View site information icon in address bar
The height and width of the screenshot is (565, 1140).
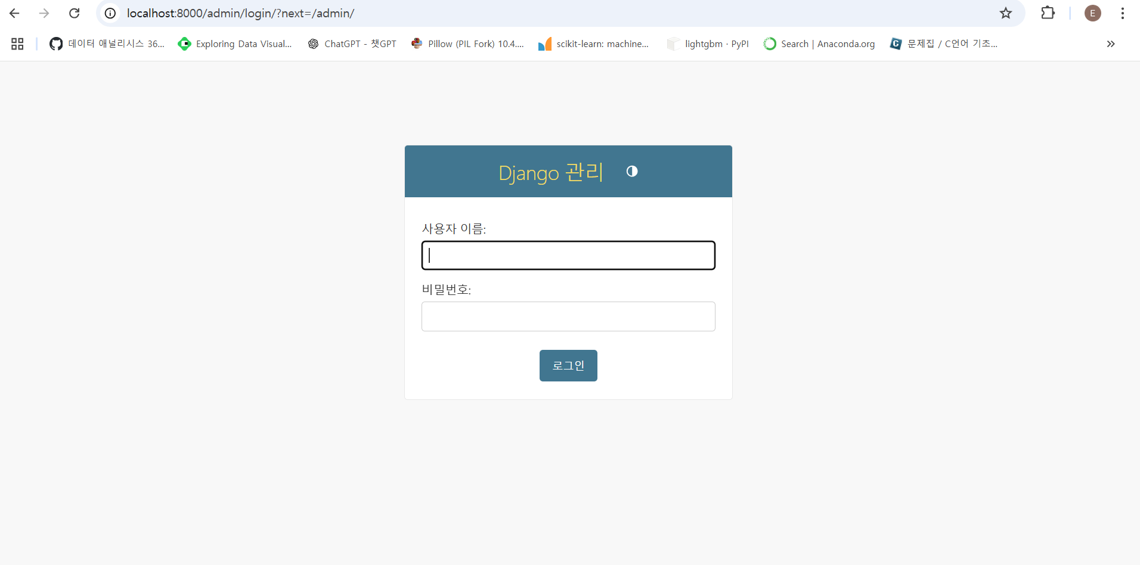click(x=110, y=13)
